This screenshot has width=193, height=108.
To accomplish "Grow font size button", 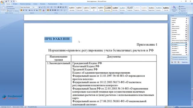I will tap(40, 7).
